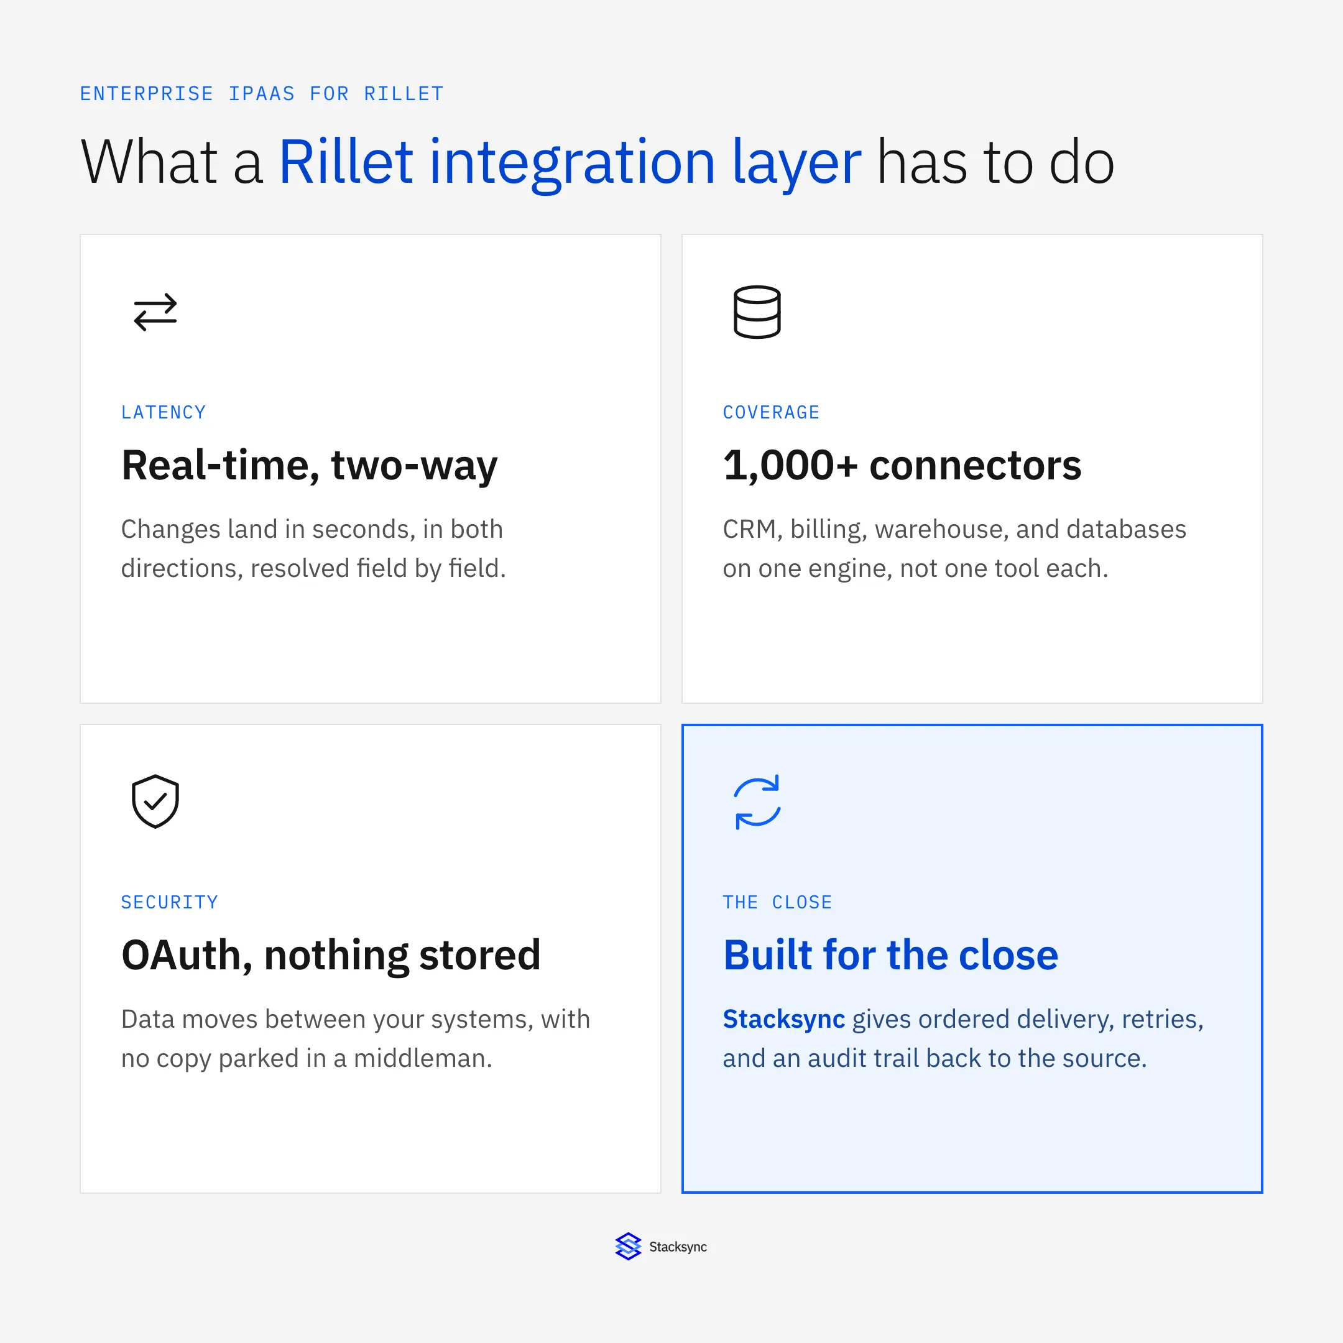Click 'CRM, billing, warehouse, and databases' text
1343x1343 pixels.
tap(954, 530)
